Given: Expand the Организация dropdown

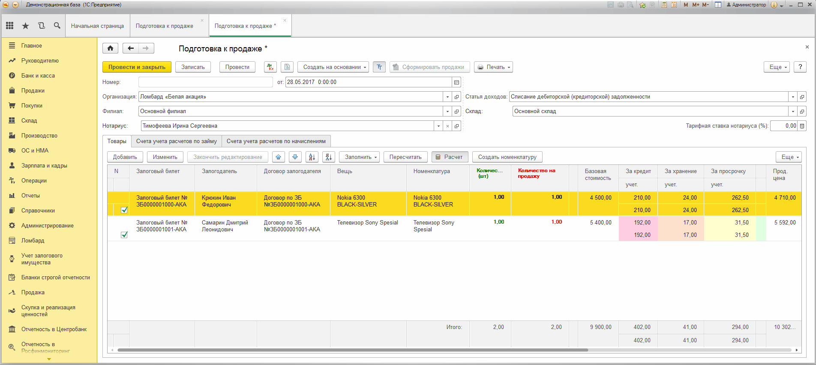Looking at the screenshot, I should point(447,97).
